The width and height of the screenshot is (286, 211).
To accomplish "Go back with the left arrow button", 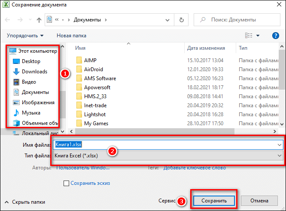I will click(x=7, y=20).
